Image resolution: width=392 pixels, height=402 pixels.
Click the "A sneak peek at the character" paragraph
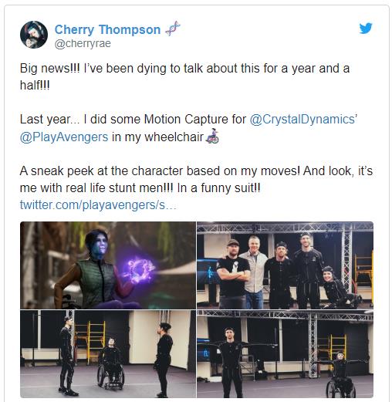[x=196, y=179]
